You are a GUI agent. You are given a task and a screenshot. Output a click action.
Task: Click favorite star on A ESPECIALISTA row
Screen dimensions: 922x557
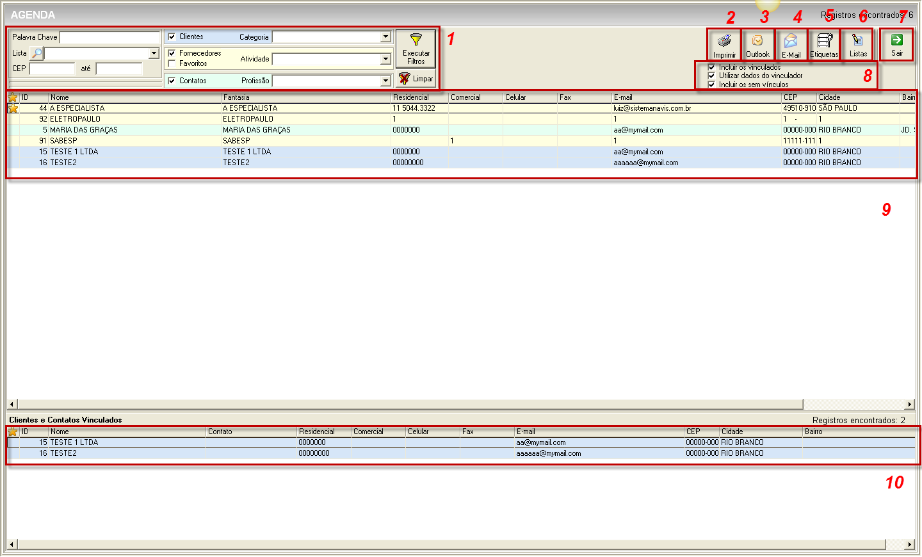pyautogui.click(x=13, y=108)
